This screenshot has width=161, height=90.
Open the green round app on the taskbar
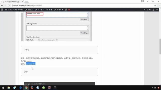coord(44,88)
